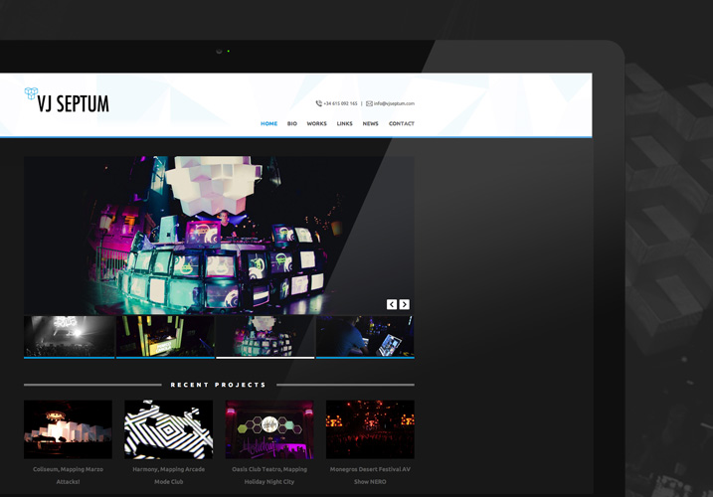The height and width of the screenshot is (497, 713).
Task: Open Coliseum, Mapping Marzo Attacks project link
Action: point(68,474)
